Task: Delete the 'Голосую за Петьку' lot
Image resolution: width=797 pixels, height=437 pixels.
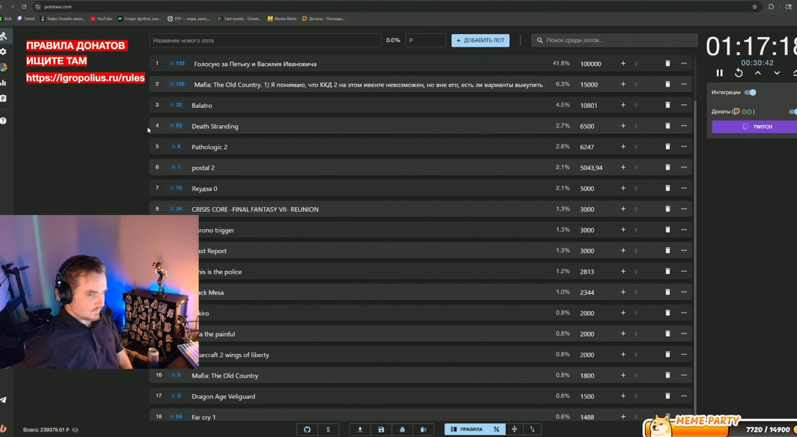Action: (667, 64)
